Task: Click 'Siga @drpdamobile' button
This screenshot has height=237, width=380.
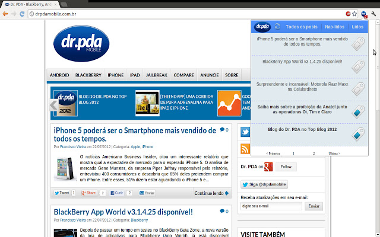Action: point(264,184)
